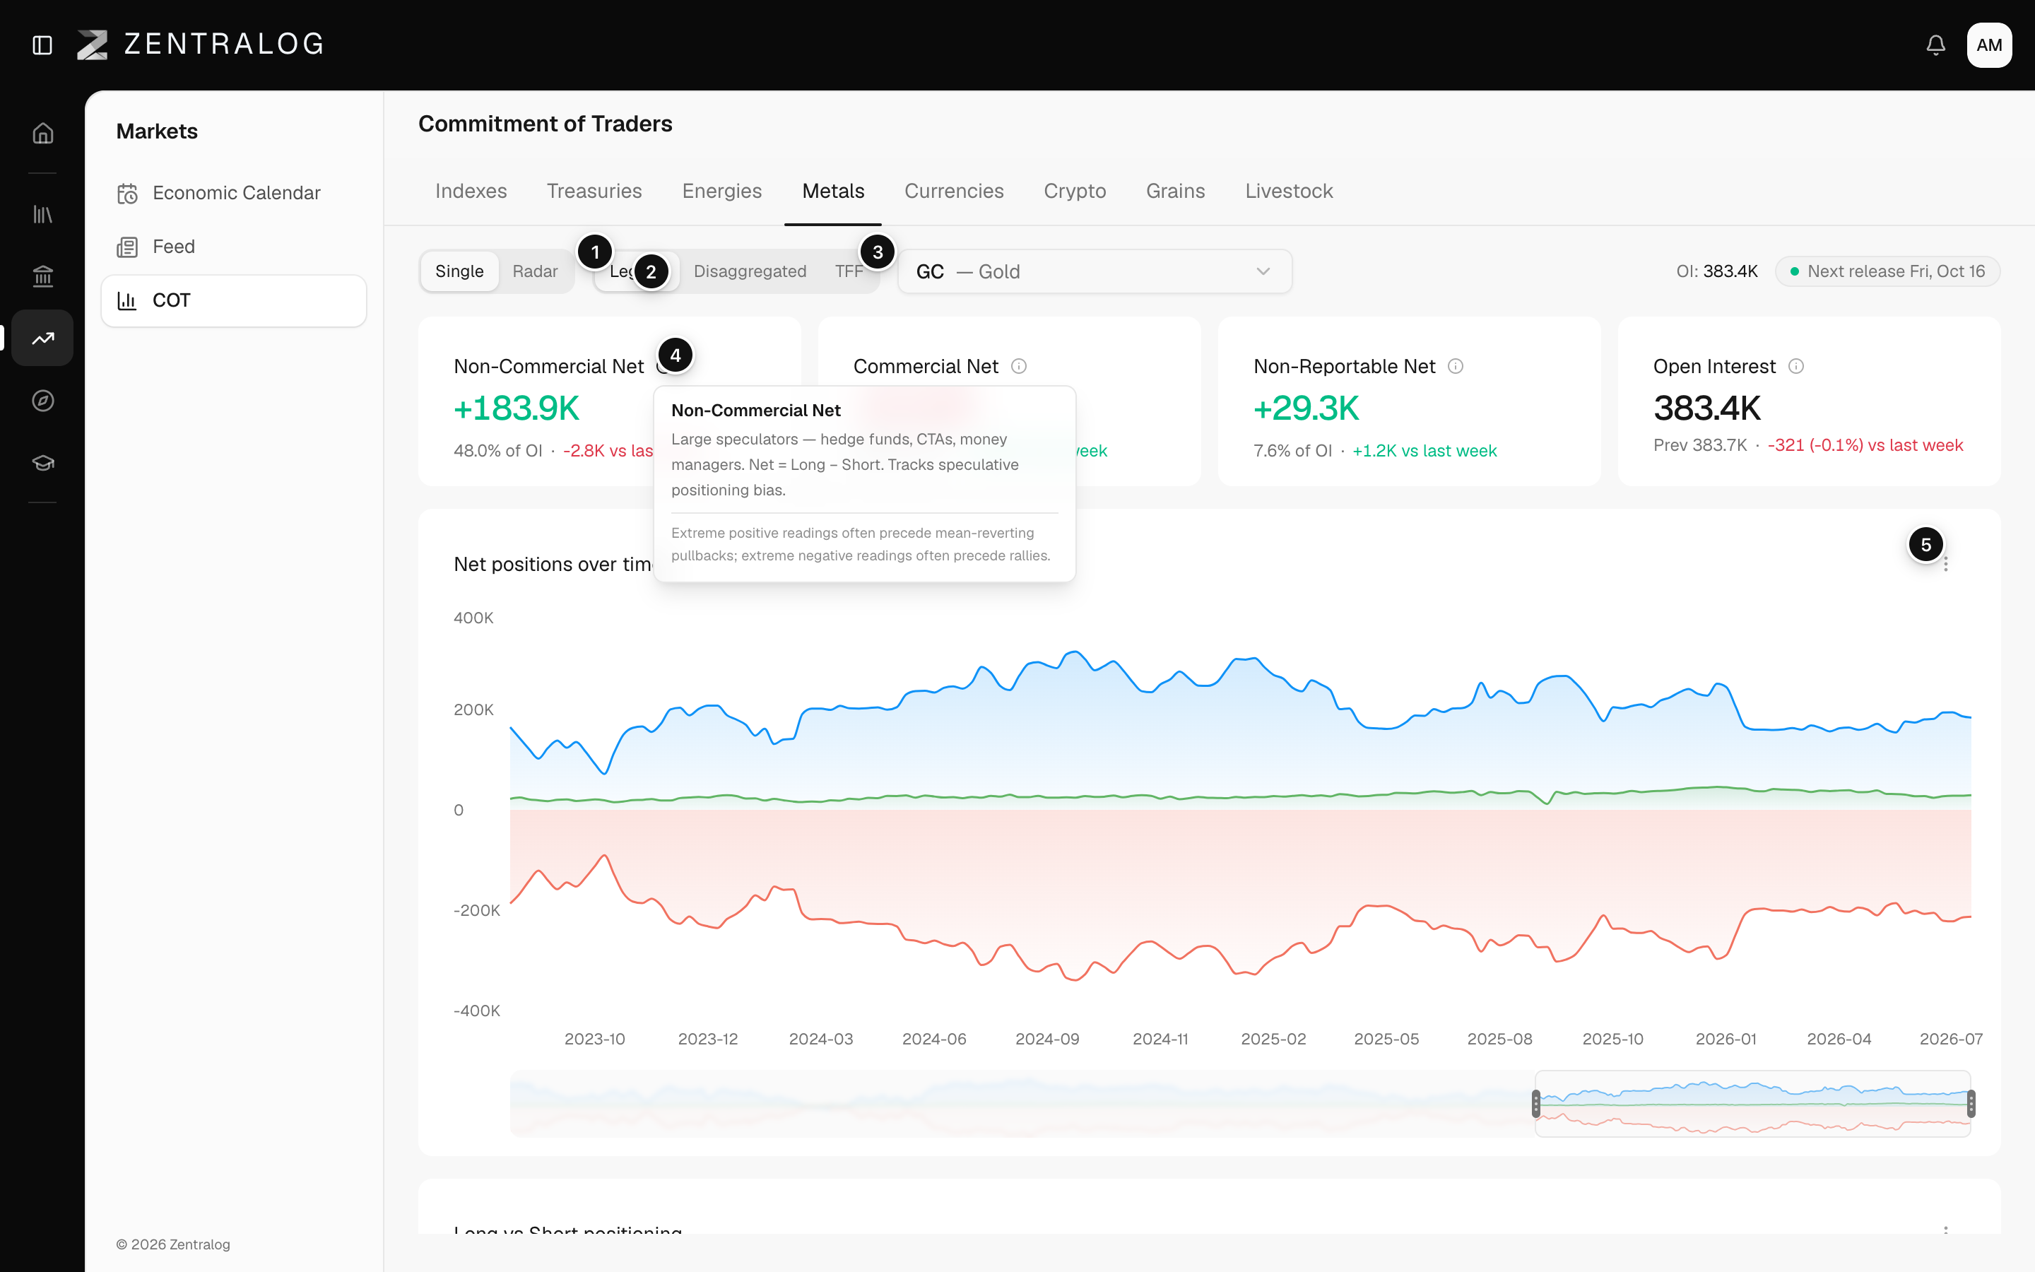This screenshot has height=1272, width=2035.
Task: Expand the GC — Gold instrument dropdown
Action: coord(1095,271)
